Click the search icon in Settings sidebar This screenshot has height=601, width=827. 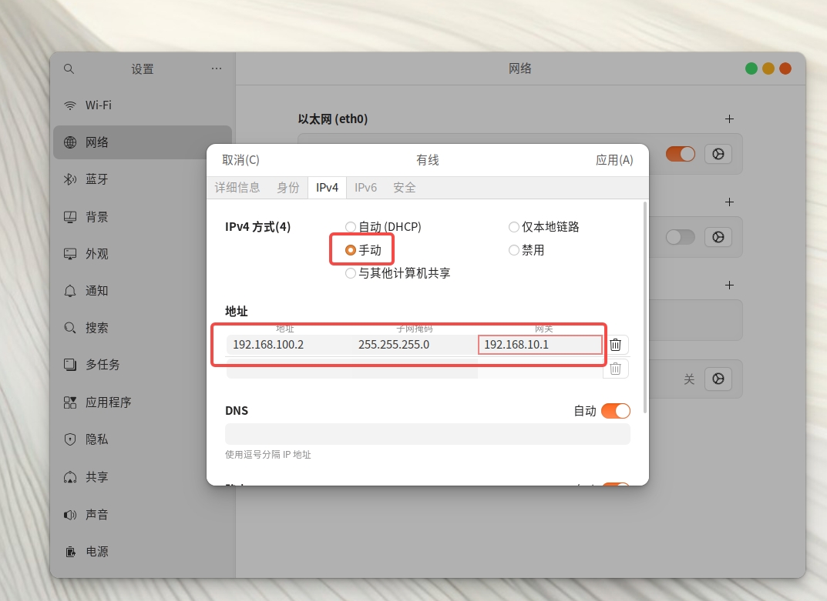click(69, 68)
